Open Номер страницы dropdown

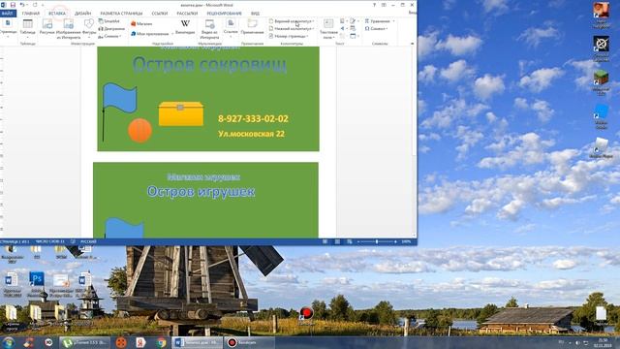289,36
